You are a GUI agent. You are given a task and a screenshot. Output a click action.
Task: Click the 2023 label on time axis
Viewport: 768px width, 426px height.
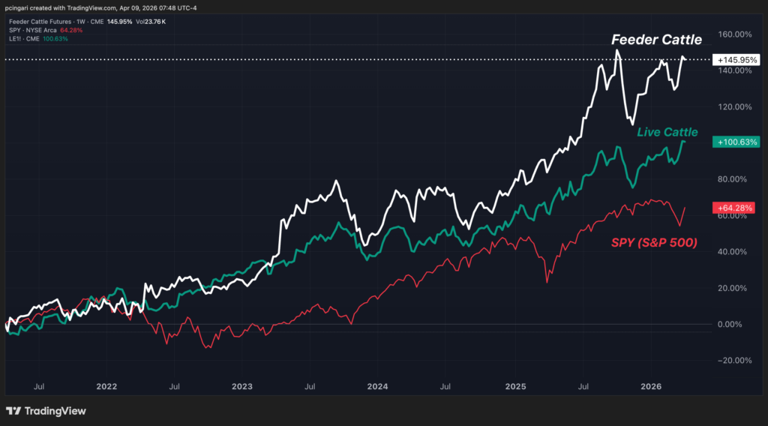click(x=241, y=386)
